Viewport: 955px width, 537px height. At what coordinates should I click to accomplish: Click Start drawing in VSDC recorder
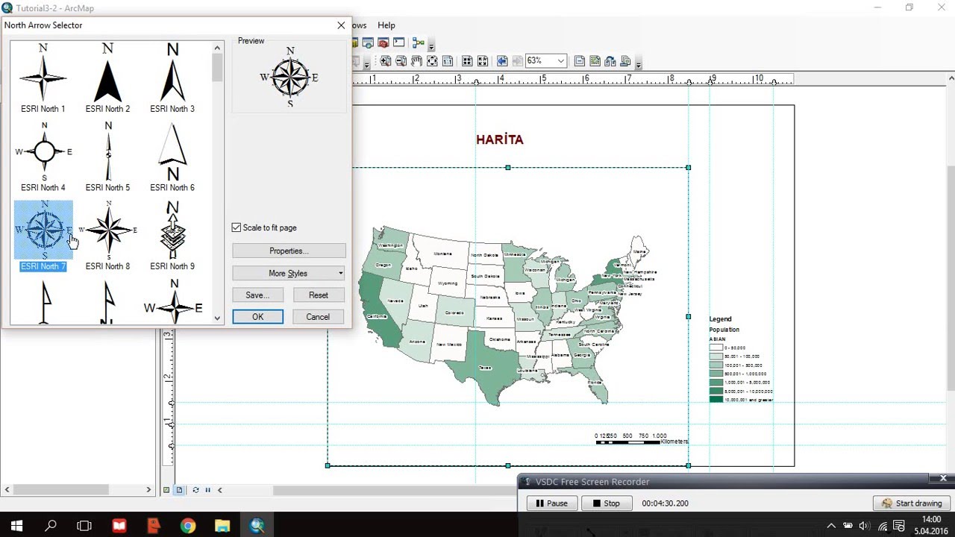point(911,503)
